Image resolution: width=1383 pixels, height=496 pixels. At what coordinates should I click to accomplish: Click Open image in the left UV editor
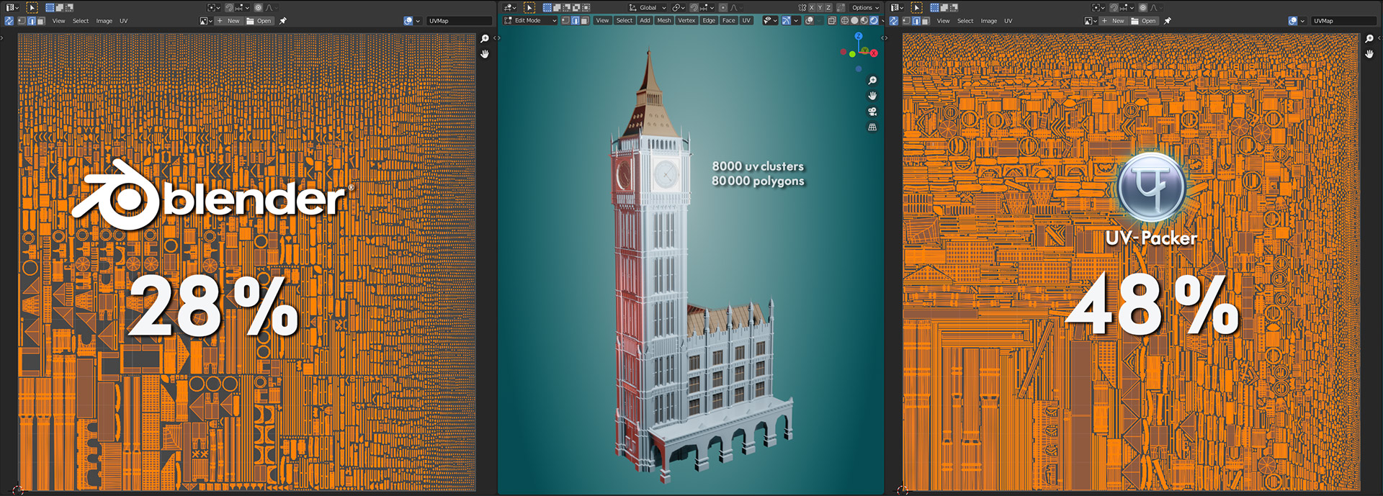click(259, 21)
